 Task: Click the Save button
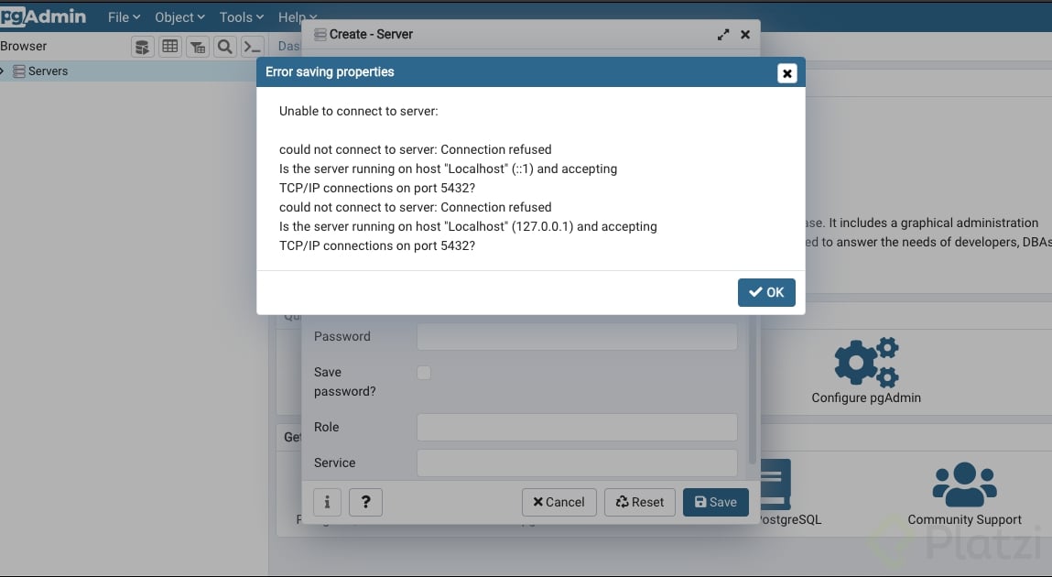716,502
